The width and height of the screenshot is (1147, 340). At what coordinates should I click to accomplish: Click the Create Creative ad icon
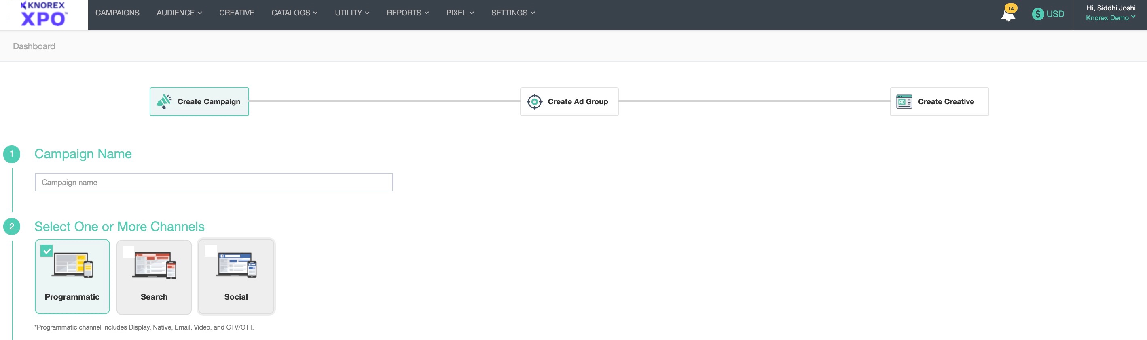pyautogui.click(x=904, y=102)
